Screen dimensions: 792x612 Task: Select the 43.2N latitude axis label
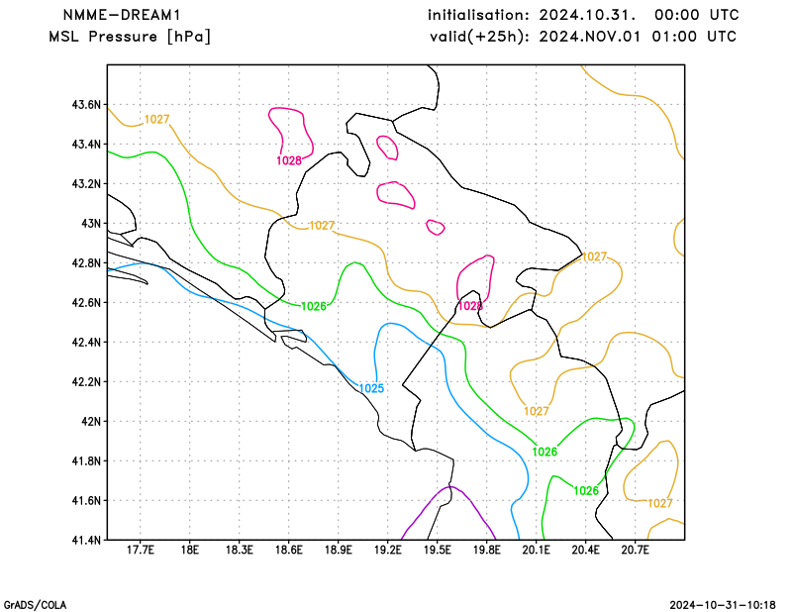coord(86,183)
